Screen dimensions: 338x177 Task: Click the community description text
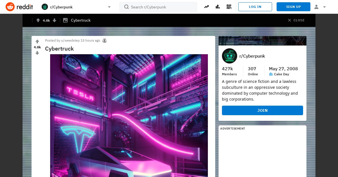(x=260, y=90)
